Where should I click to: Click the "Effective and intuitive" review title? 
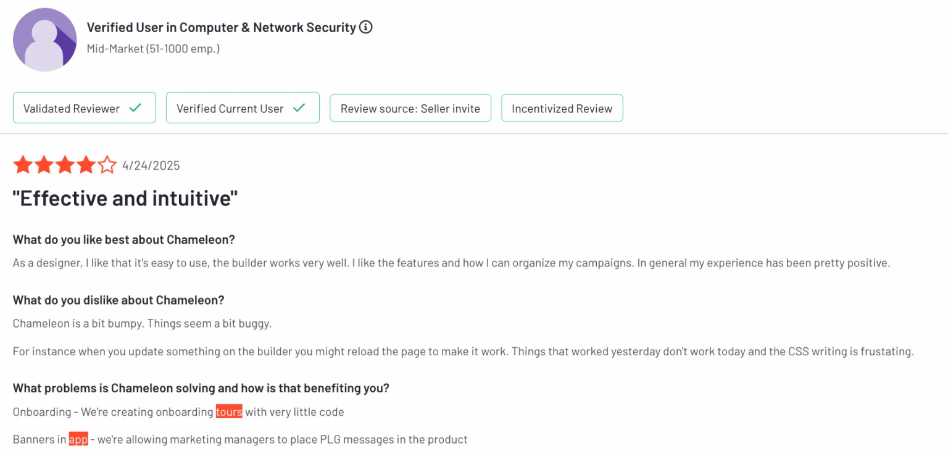click(x=125, y=199)
